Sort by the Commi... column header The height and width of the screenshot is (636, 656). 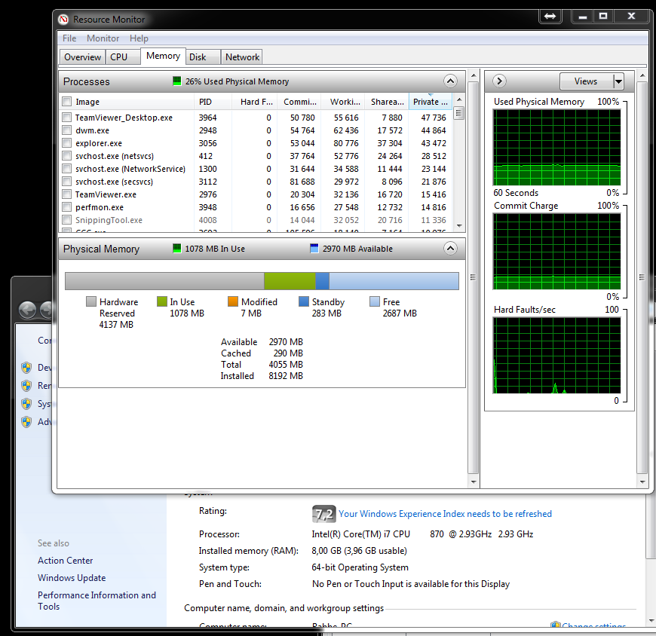click(x=299, y=102)
